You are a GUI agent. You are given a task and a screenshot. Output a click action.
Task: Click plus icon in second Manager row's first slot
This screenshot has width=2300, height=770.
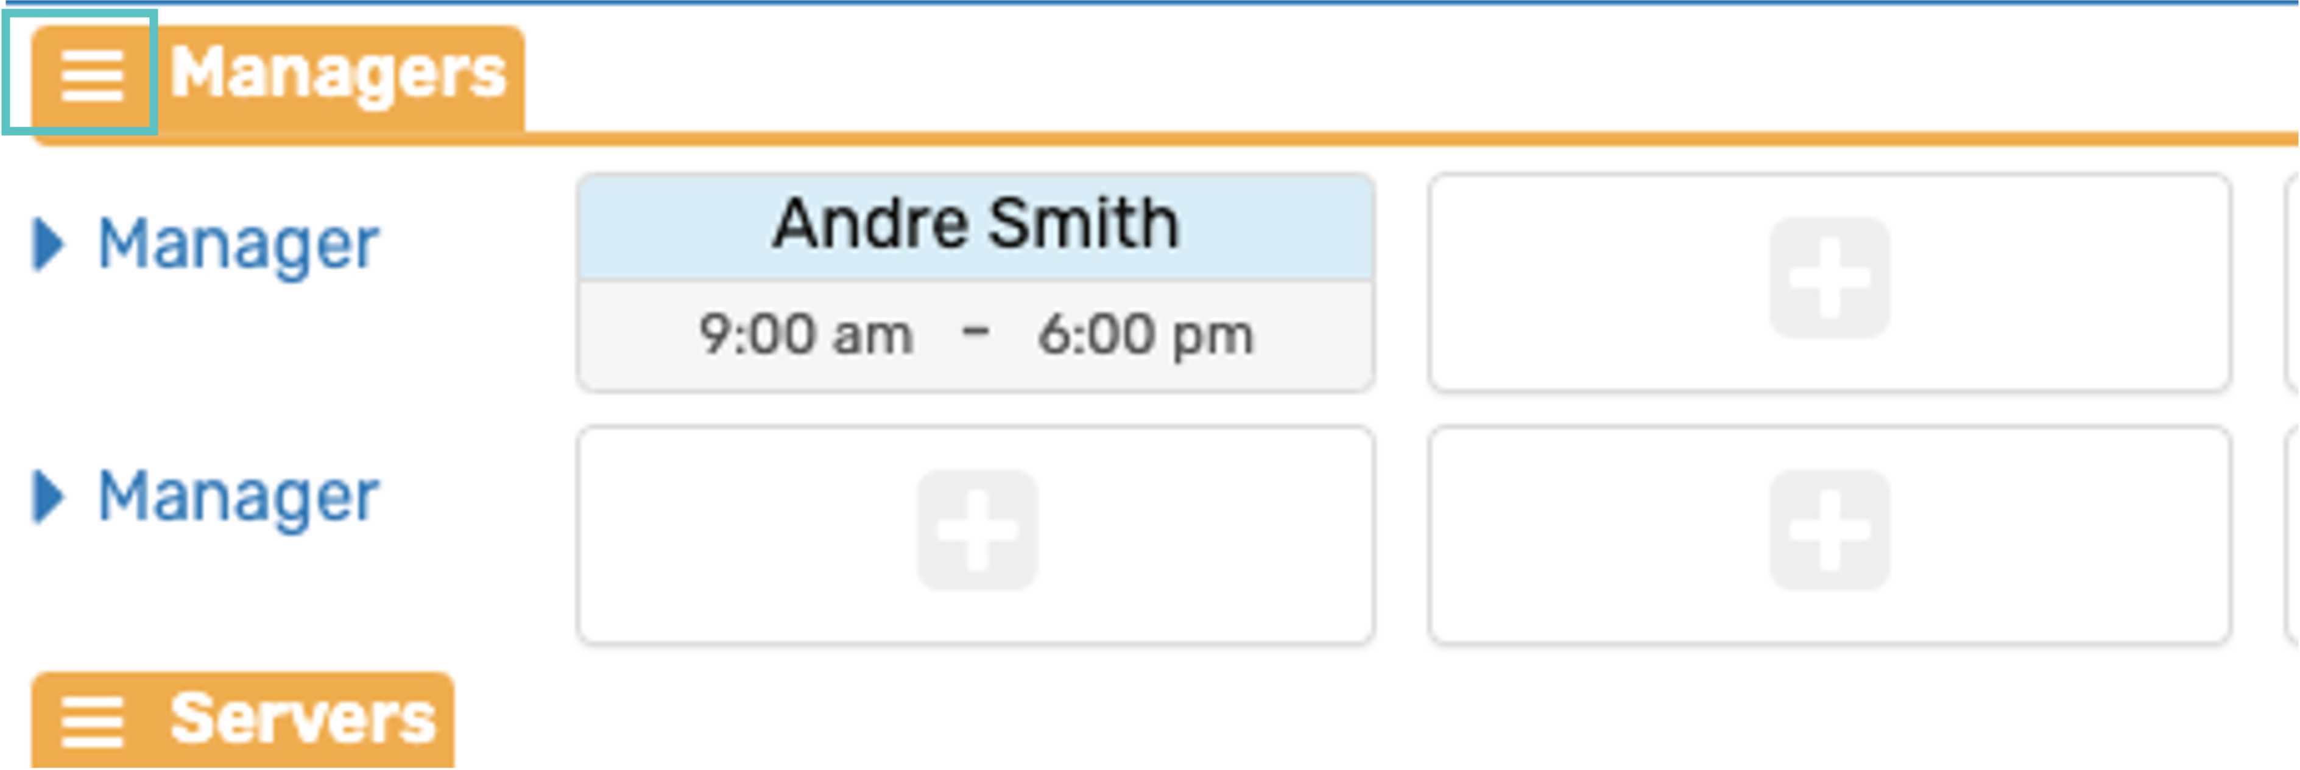[977, 531]
